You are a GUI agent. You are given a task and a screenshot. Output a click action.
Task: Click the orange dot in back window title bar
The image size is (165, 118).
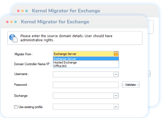click(x=22, y=11)
